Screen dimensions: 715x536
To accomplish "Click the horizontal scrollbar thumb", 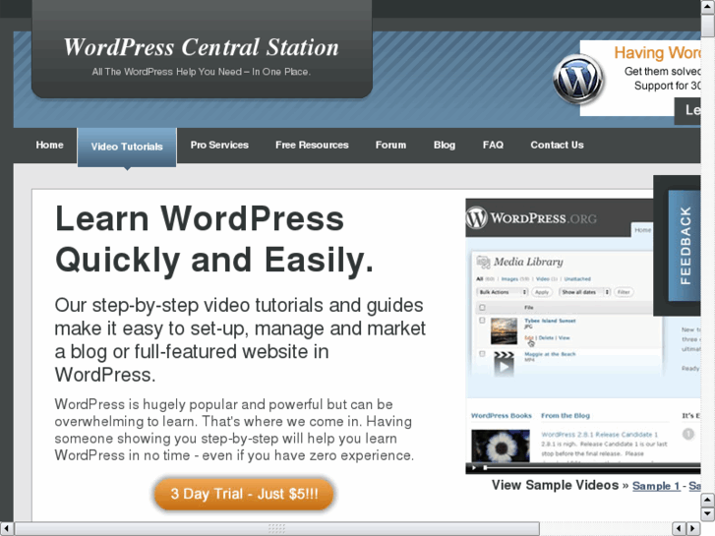I will 276,529.
